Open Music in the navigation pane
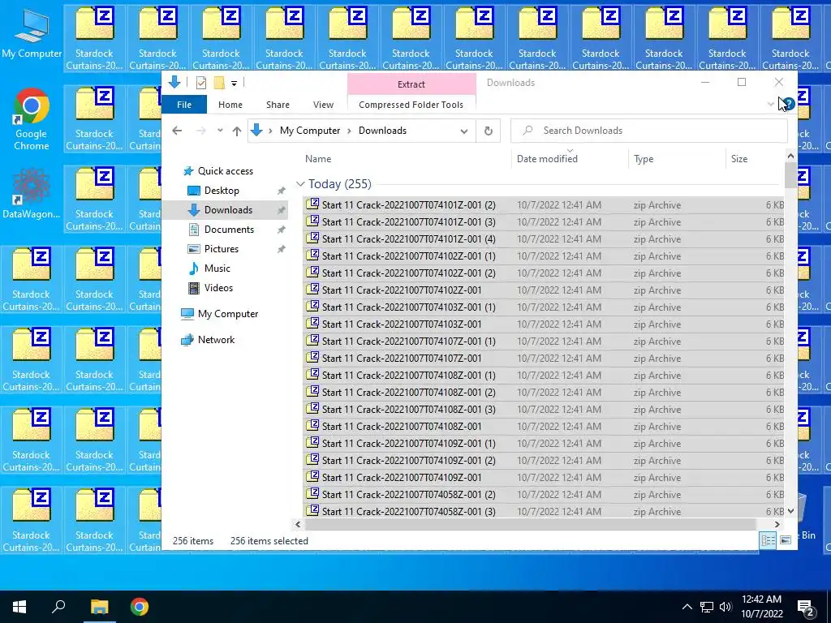The image size is (831, 623). tap(217, 268)
